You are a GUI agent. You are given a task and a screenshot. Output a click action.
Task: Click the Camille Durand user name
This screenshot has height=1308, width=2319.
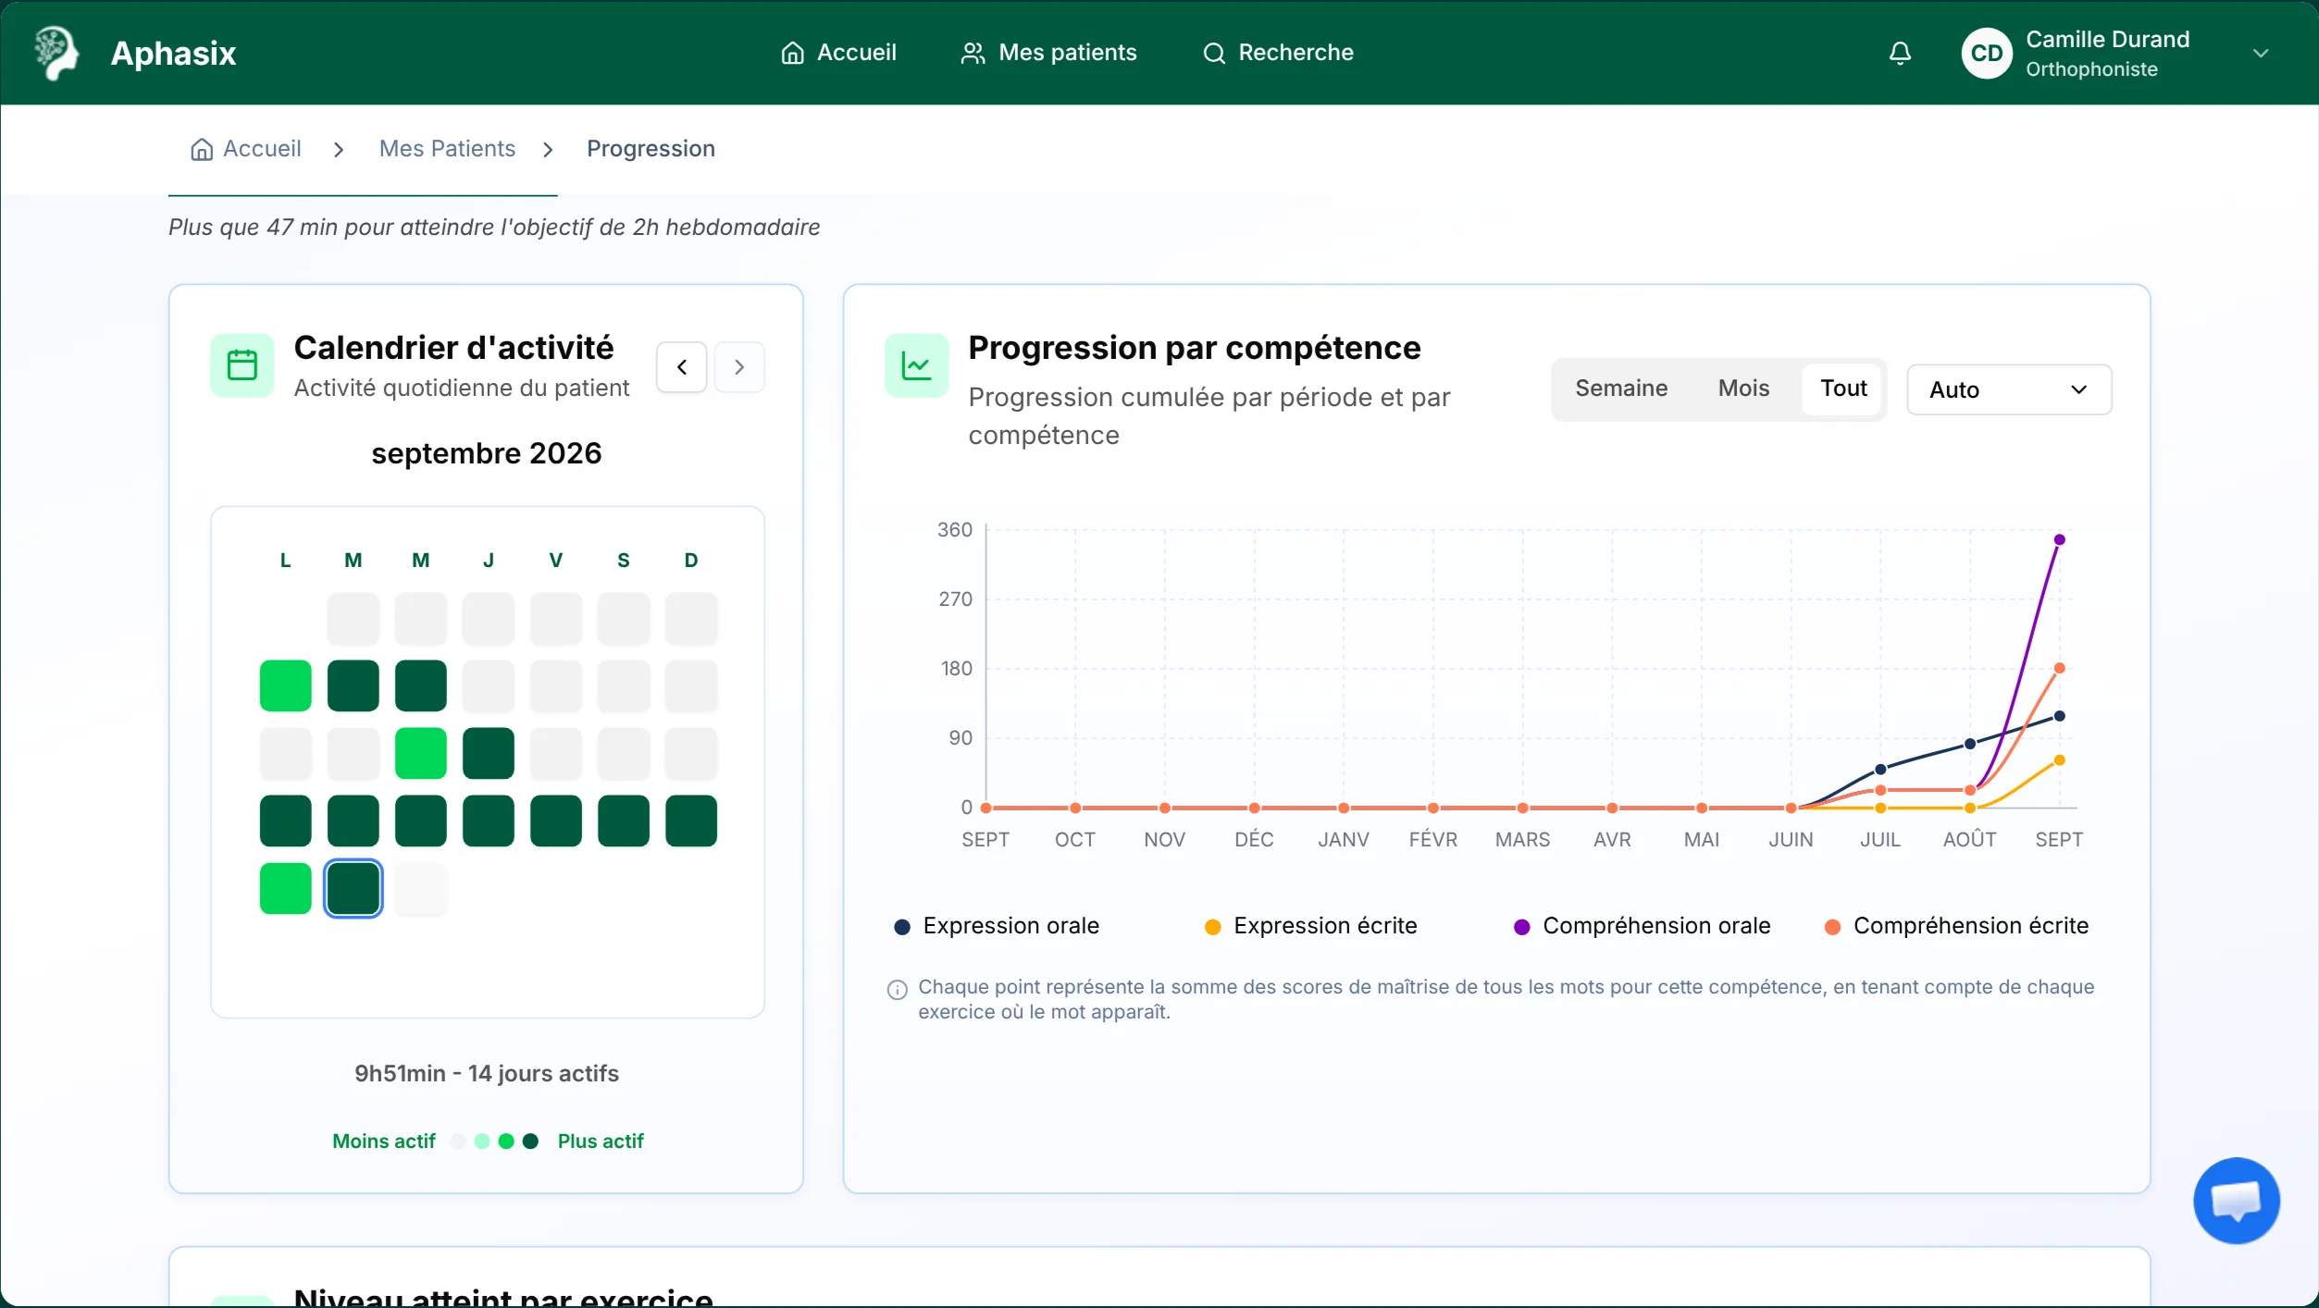pos(2107,39)
